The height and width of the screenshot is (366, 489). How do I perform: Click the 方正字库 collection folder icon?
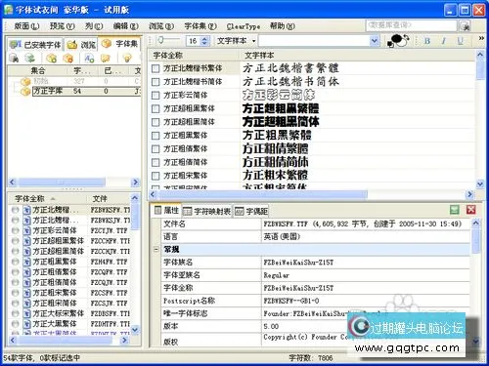click(x=25, y=92)
